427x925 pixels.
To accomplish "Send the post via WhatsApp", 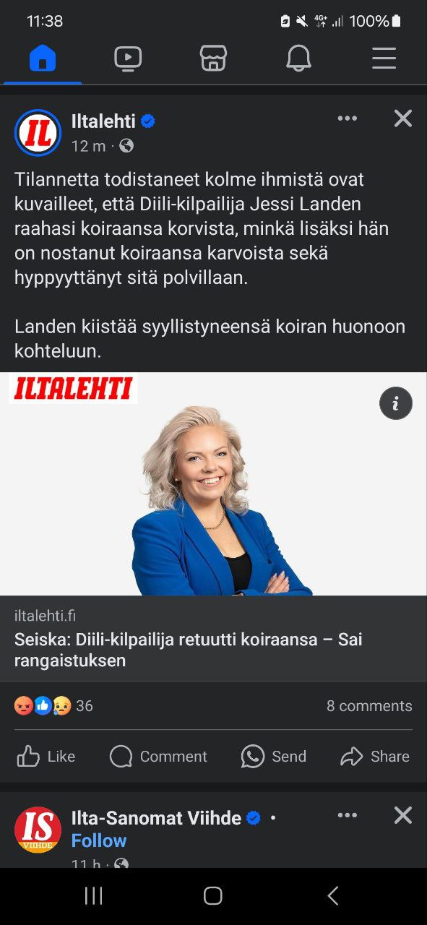I will point(274,757).
